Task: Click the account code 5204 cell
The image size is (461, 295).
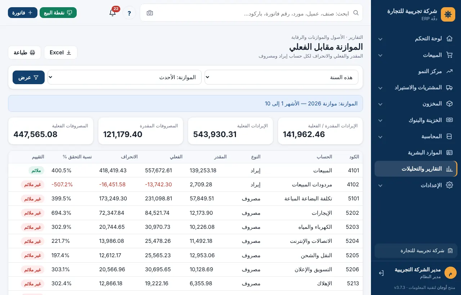Action: click(x=352, y=241)
